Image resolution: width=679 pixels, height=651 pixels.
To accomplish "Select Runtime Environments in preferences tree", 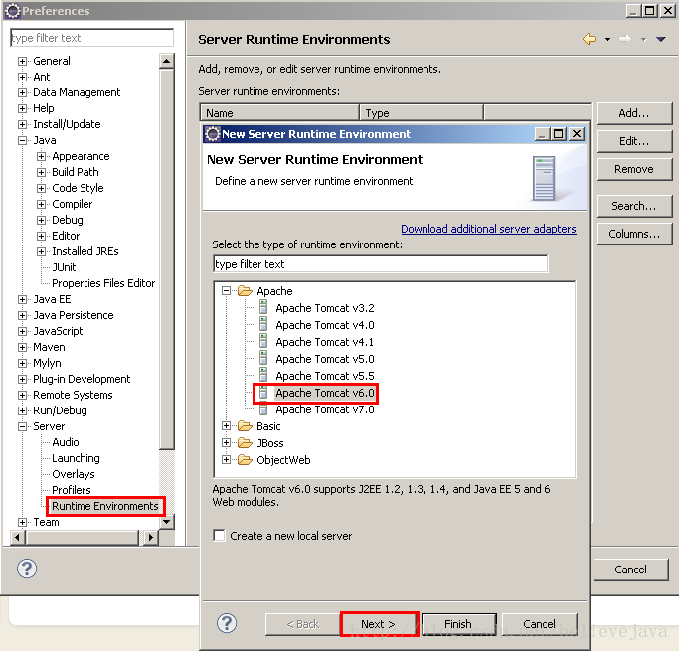I will click(105, 506).
